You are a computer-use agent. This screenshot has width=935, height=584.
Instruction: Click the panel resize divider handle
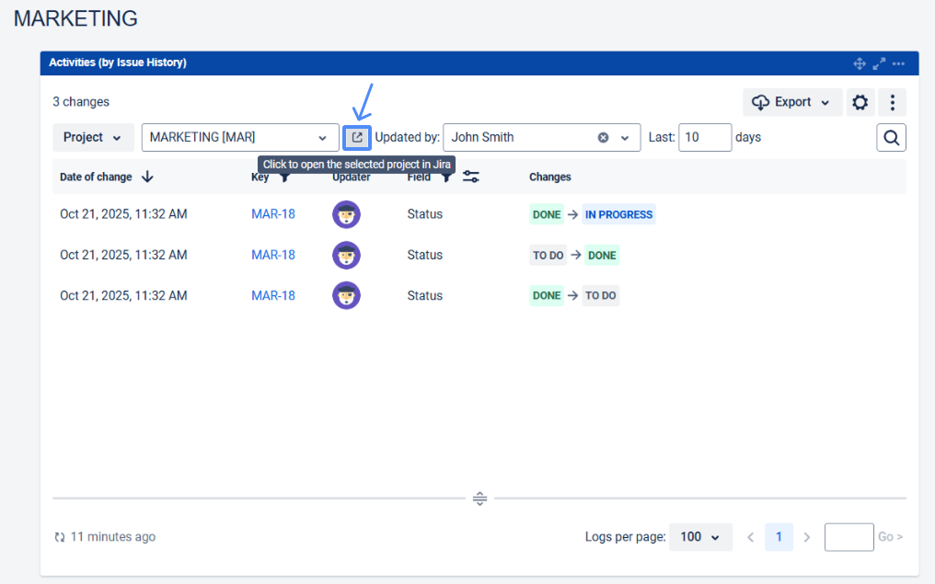tap(479, 498)
